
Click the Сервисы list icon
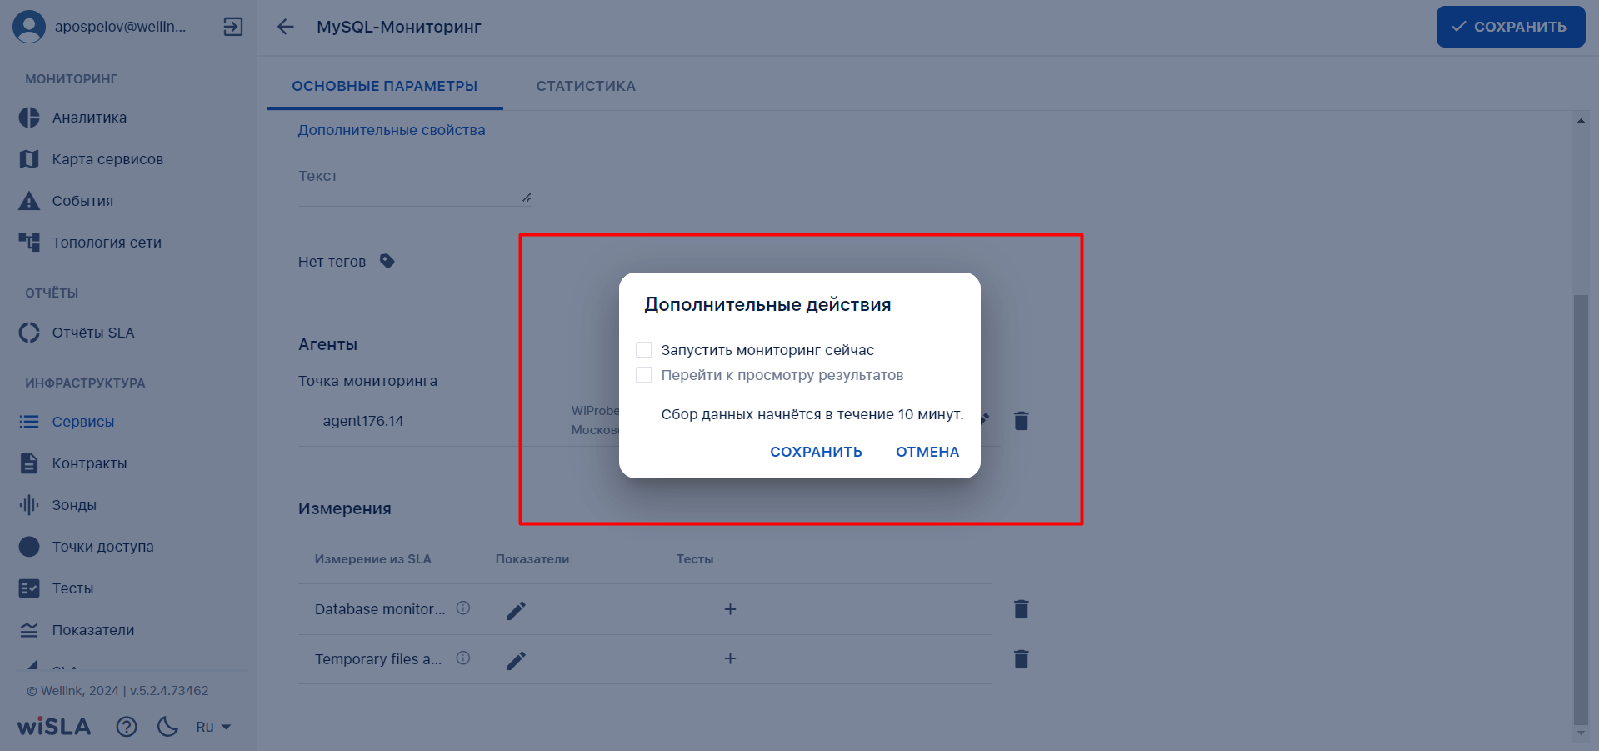click(29, 422)
